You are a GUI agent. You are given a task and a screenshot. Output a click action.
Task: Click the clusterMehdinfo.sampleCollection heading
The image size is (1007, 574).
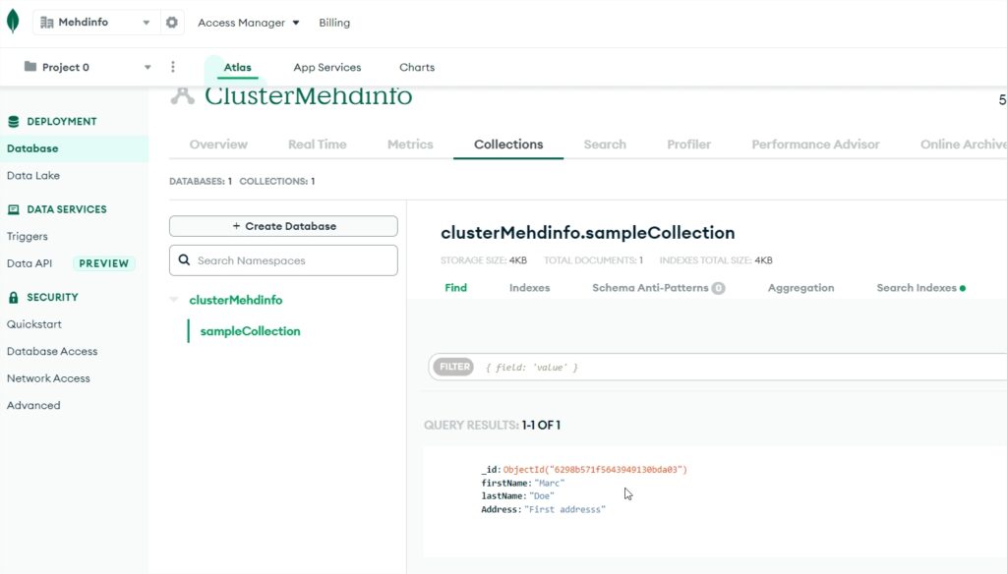[588, 232]
